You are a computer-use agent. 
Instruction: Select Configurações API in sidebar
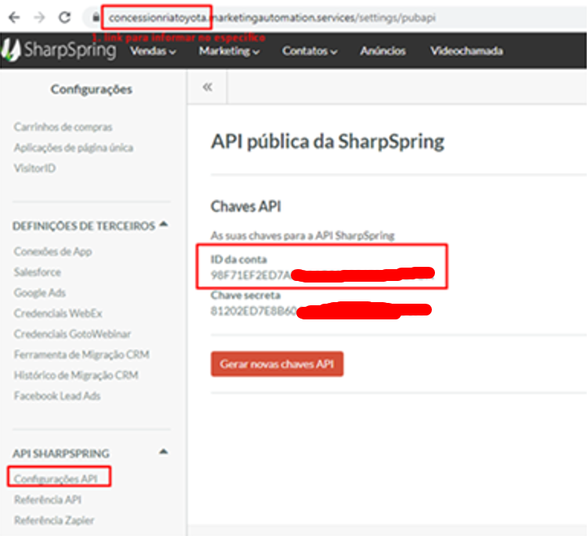(56, 479)
